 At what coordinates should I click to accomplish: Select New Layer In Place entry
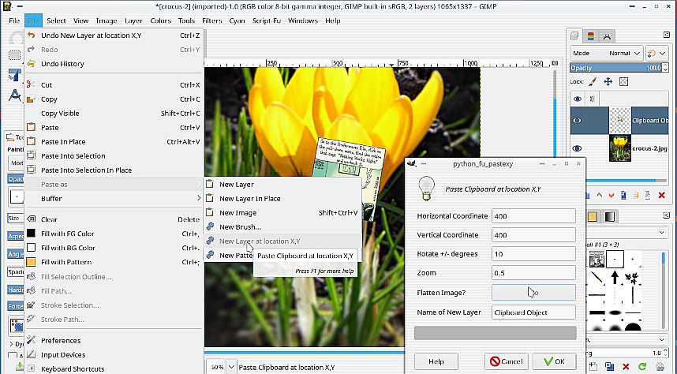pos(249,198)
